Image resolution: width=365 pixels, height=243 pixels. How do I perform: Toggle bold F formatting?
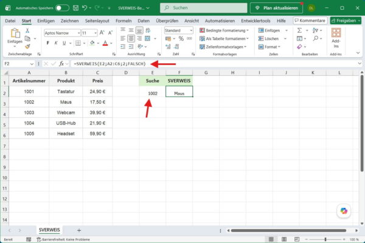pos(47,43)
